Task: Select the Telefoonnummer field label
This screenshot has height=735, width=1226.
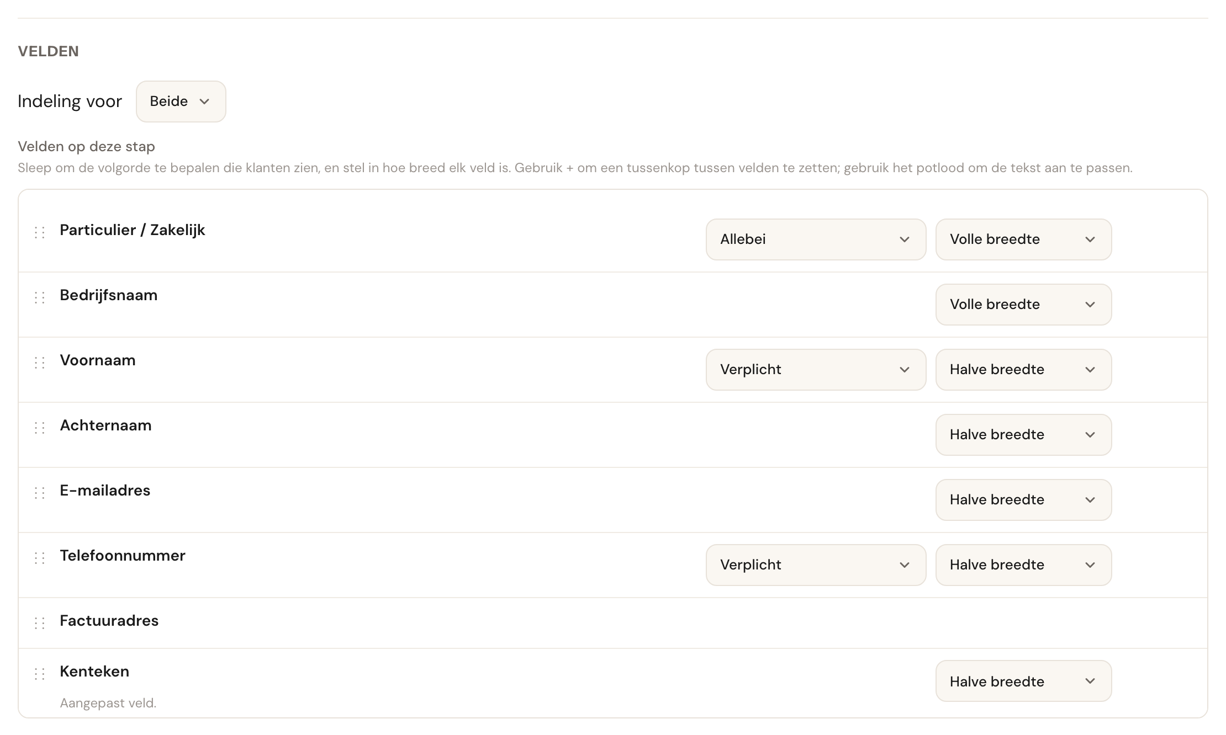Action: click(x=123, y=556)
